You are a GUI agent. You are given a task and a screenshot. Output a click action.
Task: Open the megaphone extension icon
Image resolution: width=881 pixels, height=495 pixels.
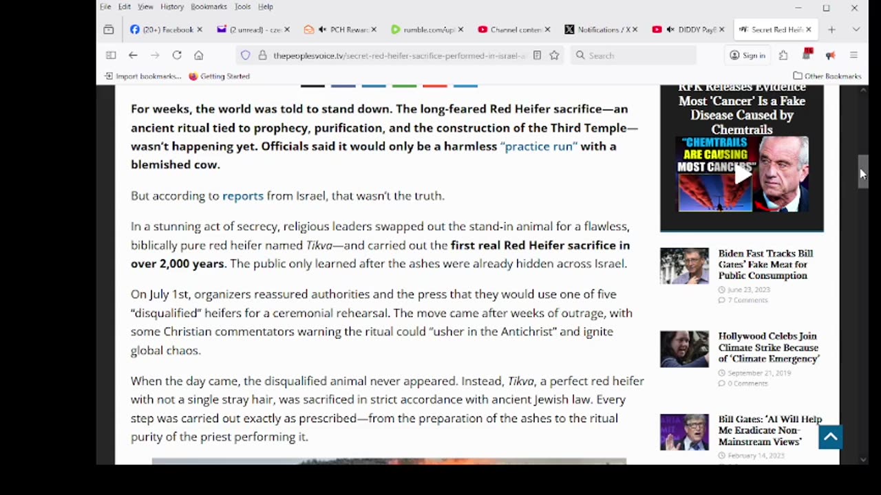830,55
